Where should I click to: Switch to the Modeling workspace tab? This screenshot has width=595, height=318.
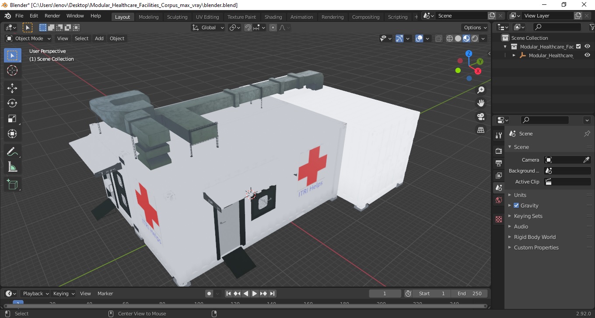148,17
